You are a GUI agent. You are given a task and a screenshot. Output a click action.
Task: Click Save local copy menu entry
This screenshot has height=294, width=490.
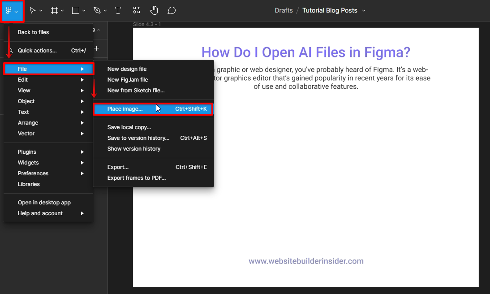click(129, 127)
